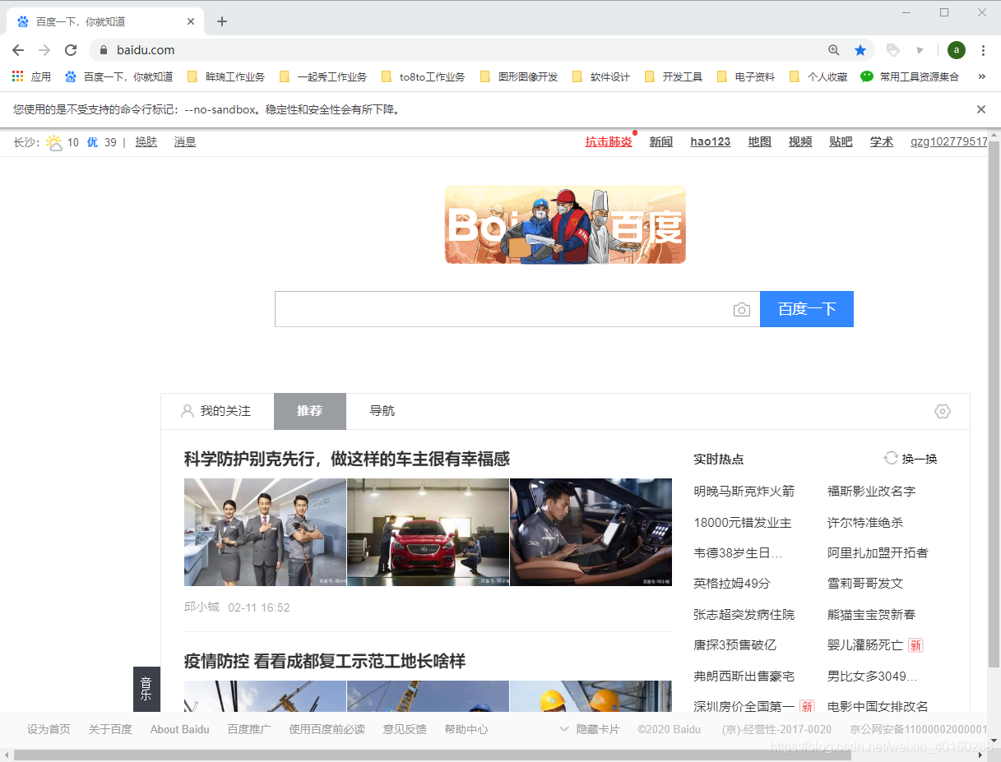
Task: Open the to8to工作业务 bookmark folder
Action: coord(424,76)
